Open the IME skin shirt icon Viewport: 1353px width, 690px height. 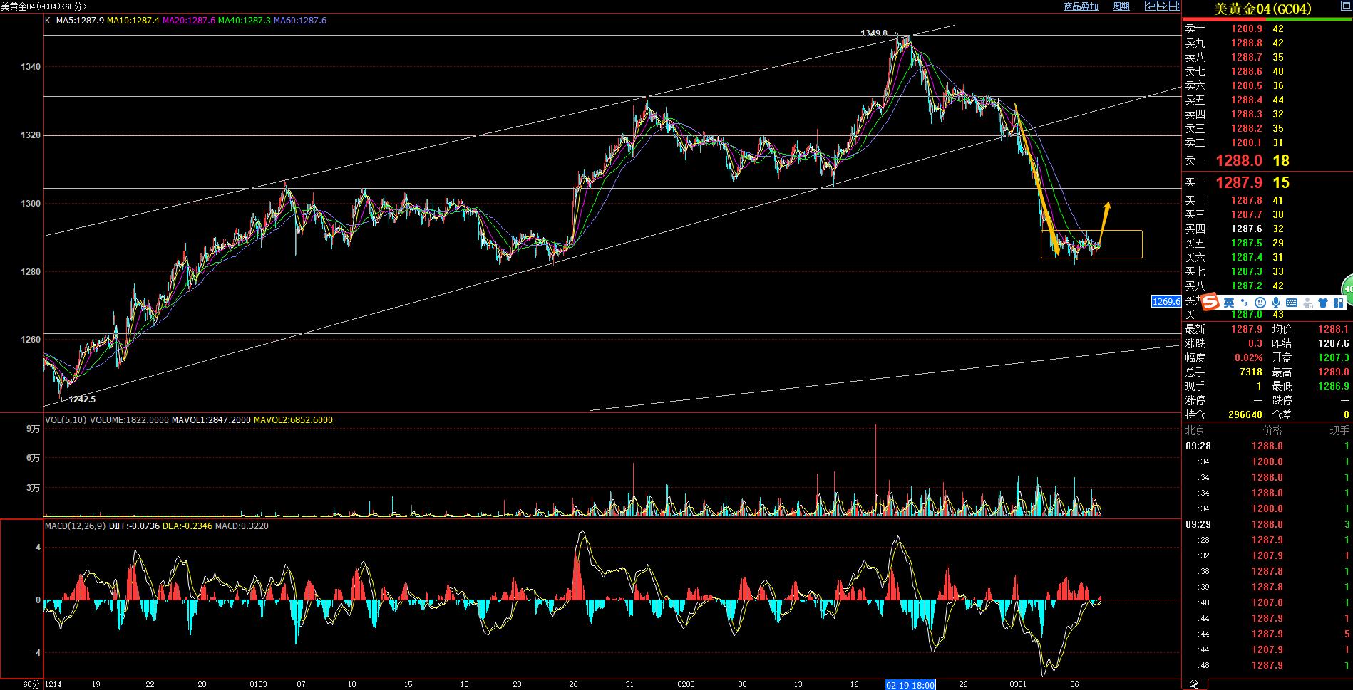coord(1323,303)
